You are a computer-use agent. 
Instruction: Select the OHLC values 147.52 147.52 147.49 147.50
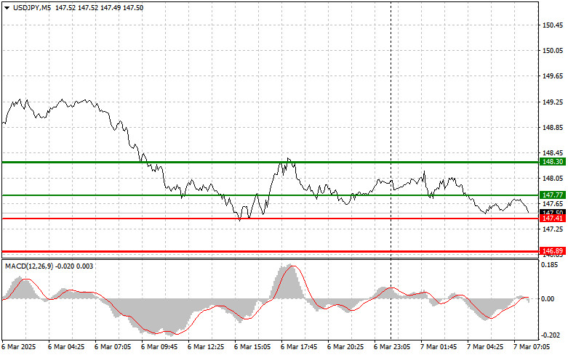pyautogui.click(x=99, y=7)
